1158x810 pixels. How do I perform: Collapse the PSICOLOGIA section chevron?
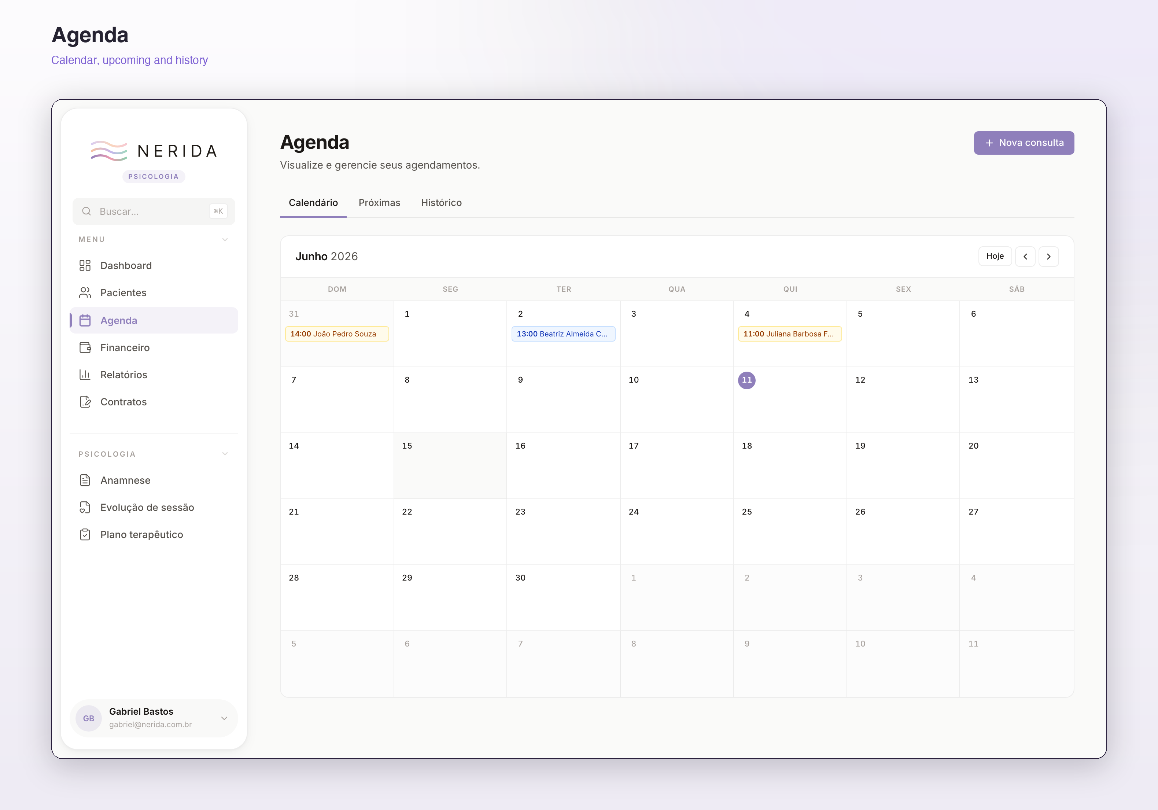click(225, 454)
